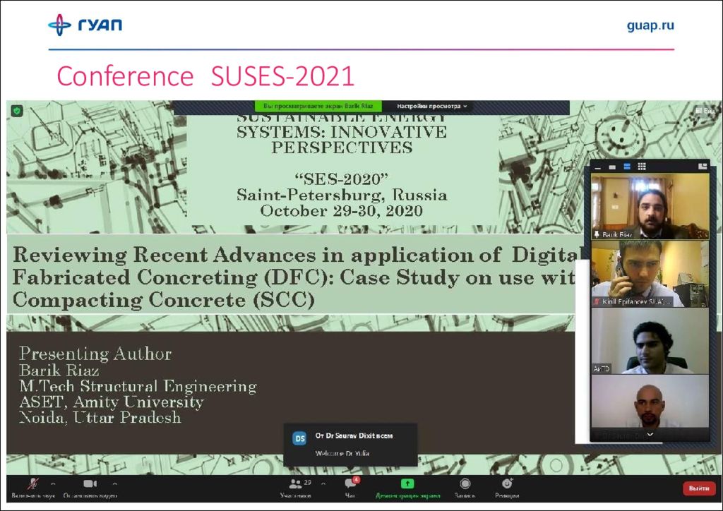Viewport: 723px width, 511px height.
Task: Click 'M.Tech Structural Engineering' line
Action: click(x=138, y=386)
